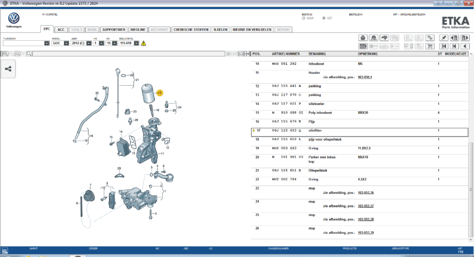
Task: Select the UIT radio button
Action: [x=324, y=18]
